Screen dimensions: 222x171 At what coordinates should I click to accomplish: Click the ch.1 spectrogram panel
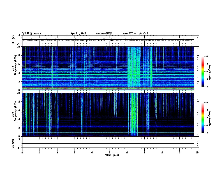click(108, 68)
